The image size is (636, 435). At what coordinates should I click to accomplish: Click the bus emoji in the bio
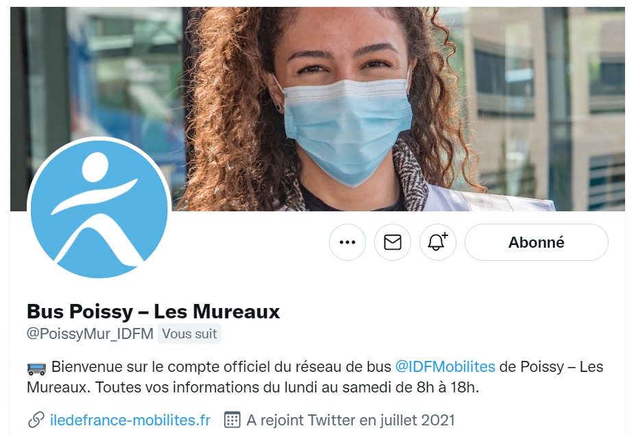[x=36, y=368]
